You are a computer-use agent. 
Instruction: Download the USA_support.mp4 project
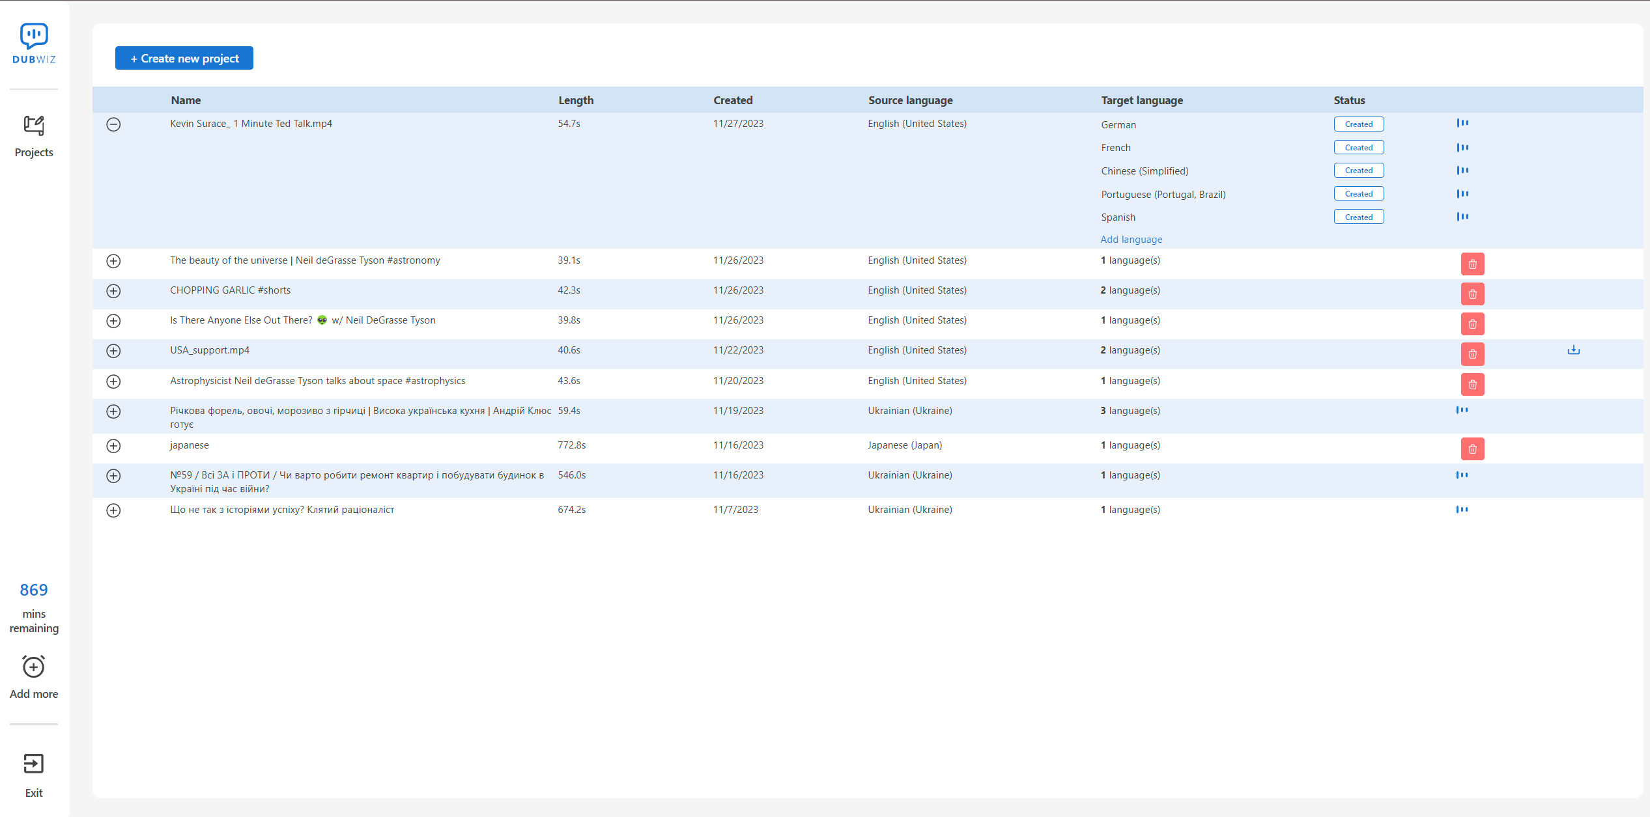point(1573,350)
